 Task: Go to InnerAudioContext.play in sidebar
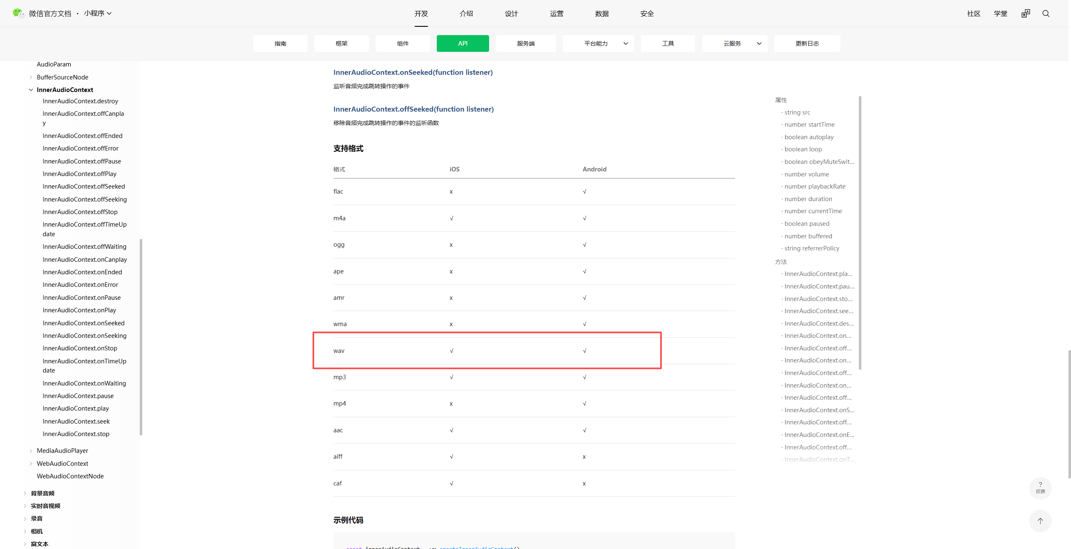(x=76, y=409)
